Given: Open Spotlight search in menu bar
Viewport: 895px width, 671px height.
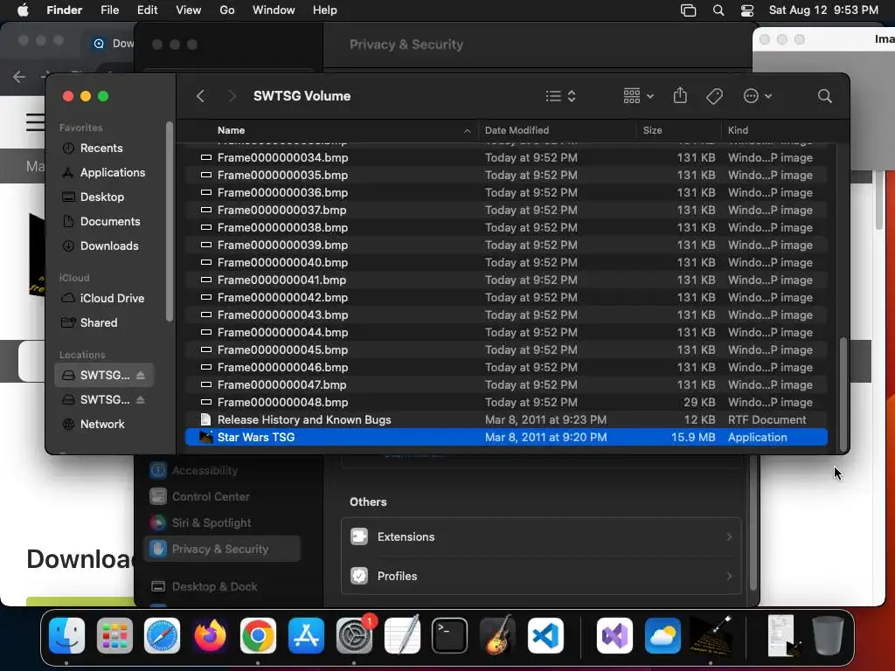Looking at the screenshot, I should pos(718,10).
